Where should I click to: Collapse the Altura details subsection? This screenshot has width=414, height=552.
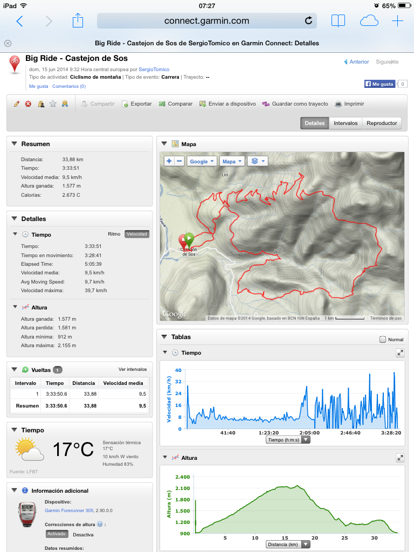tap(15, 307)
